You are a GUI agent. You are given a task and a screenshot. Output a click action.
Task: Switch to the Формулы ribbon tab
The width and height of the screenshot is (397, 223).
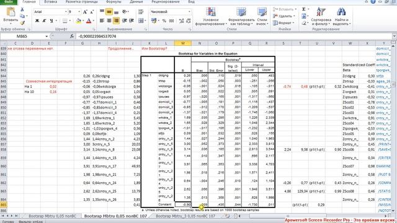[x=114, y=2]
